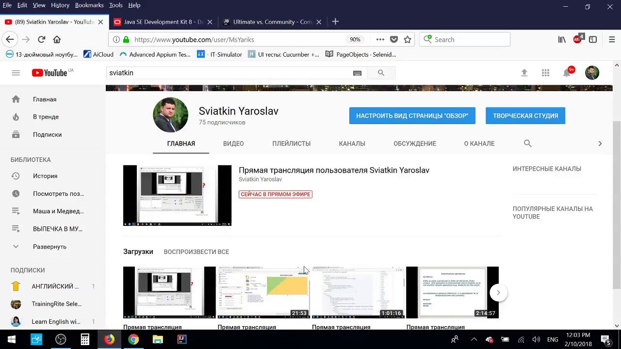Open the КАНАЛЫ channel tab

(352, 143)
